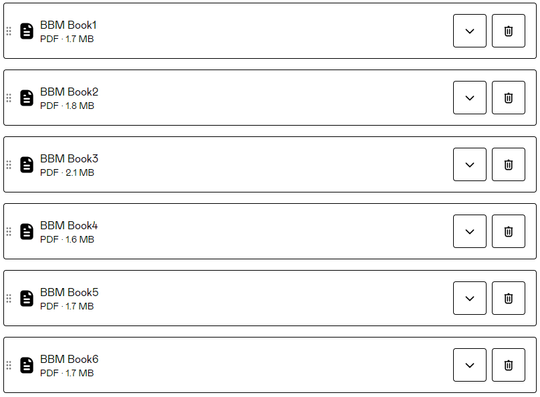Click the BBM Book5 drag handle
Viewport: 540px width, 397px height.
tap(9, 298)
